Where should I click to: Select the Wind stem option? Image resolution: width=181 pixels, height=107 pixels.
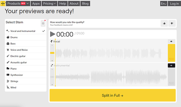coord(26,88)
